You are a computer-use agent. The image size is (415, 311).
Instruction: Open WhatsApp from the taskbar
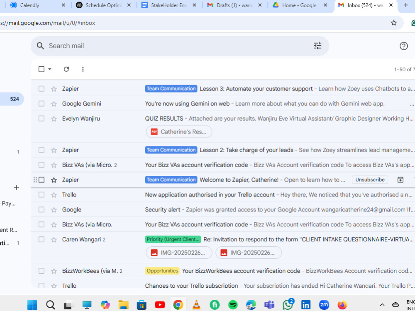pos(288,305)
